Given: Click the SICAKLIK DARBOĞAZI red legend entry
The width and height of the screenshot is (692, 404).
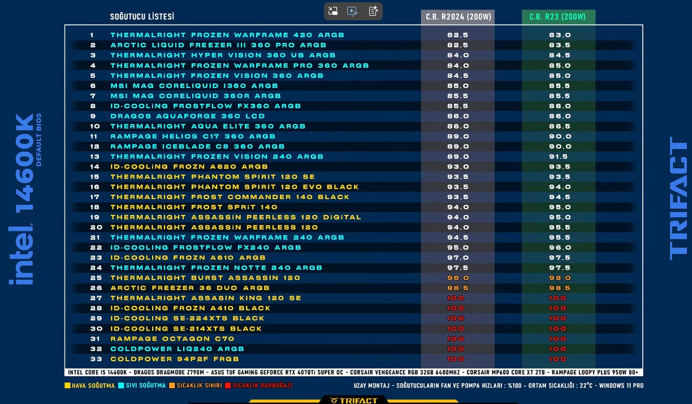Looking at the screenshot, I should coord(259,386).
